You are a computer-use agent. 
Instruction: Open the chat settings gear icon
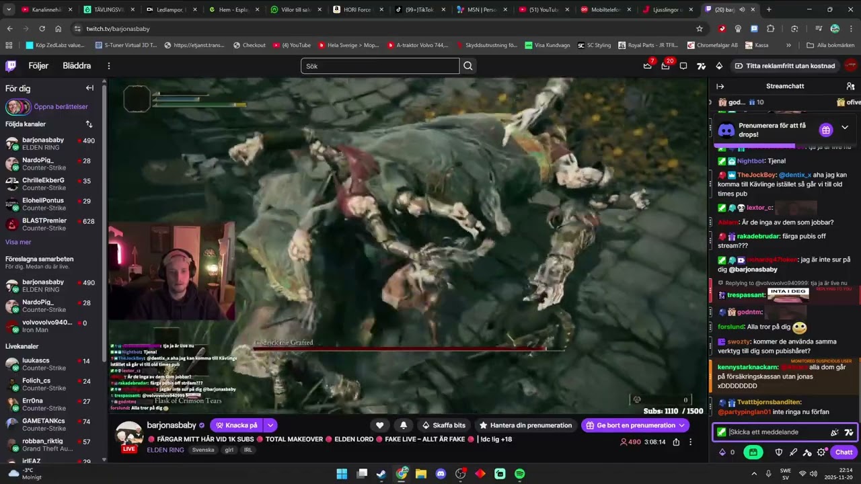pos(821,452)
